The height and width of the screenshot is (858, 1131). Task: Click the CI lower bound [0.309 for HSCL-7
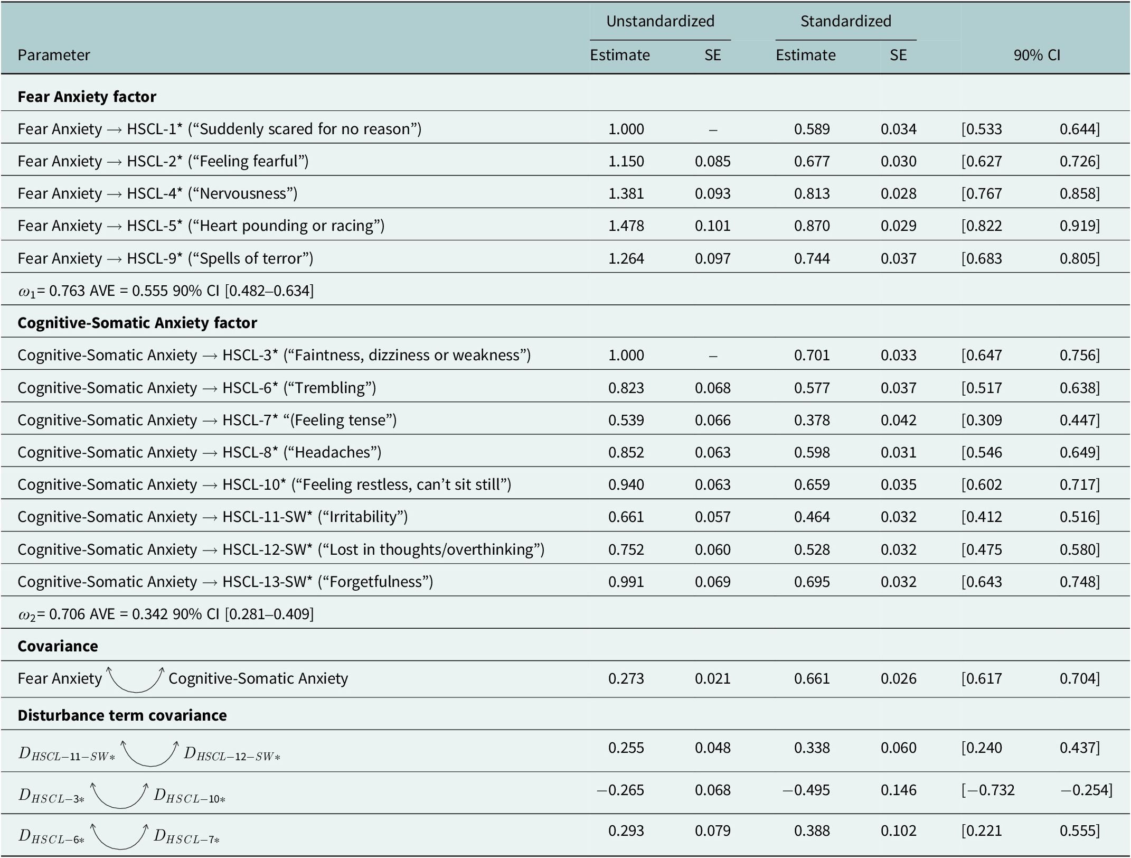[x=982, y=420]
